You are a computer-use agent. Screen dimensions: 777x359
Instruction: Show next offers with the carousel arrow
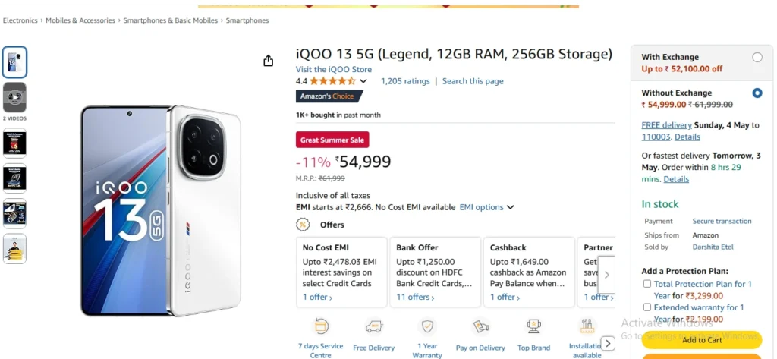pos(606,275)
